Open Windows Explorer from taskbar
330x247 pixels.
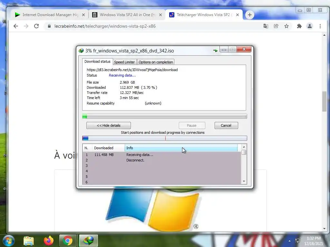tap(29, 241)
